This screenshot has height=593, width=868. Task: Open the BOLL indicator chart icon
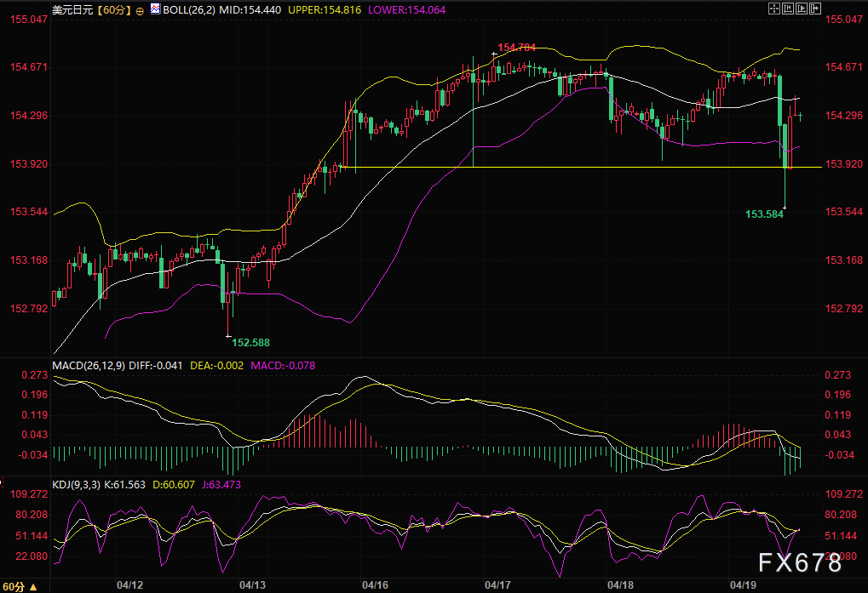[154, 8]
